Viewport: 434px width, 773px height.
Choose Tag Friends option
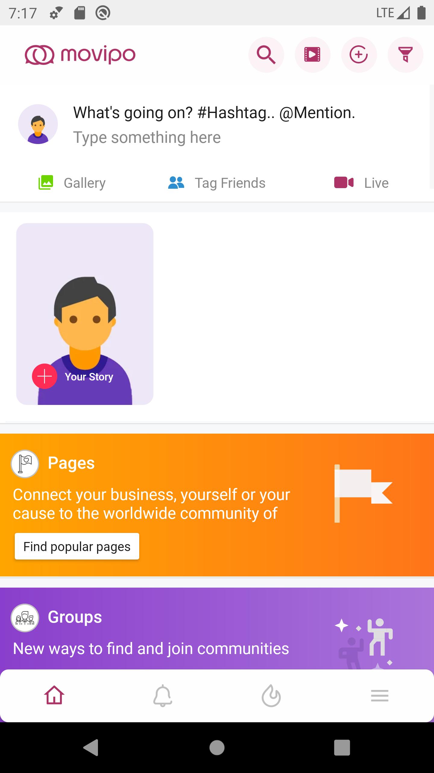[217, 183]
